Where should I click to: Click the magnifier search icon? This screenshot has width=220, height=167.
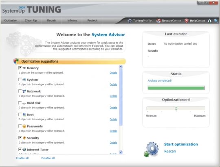[216, 21]
